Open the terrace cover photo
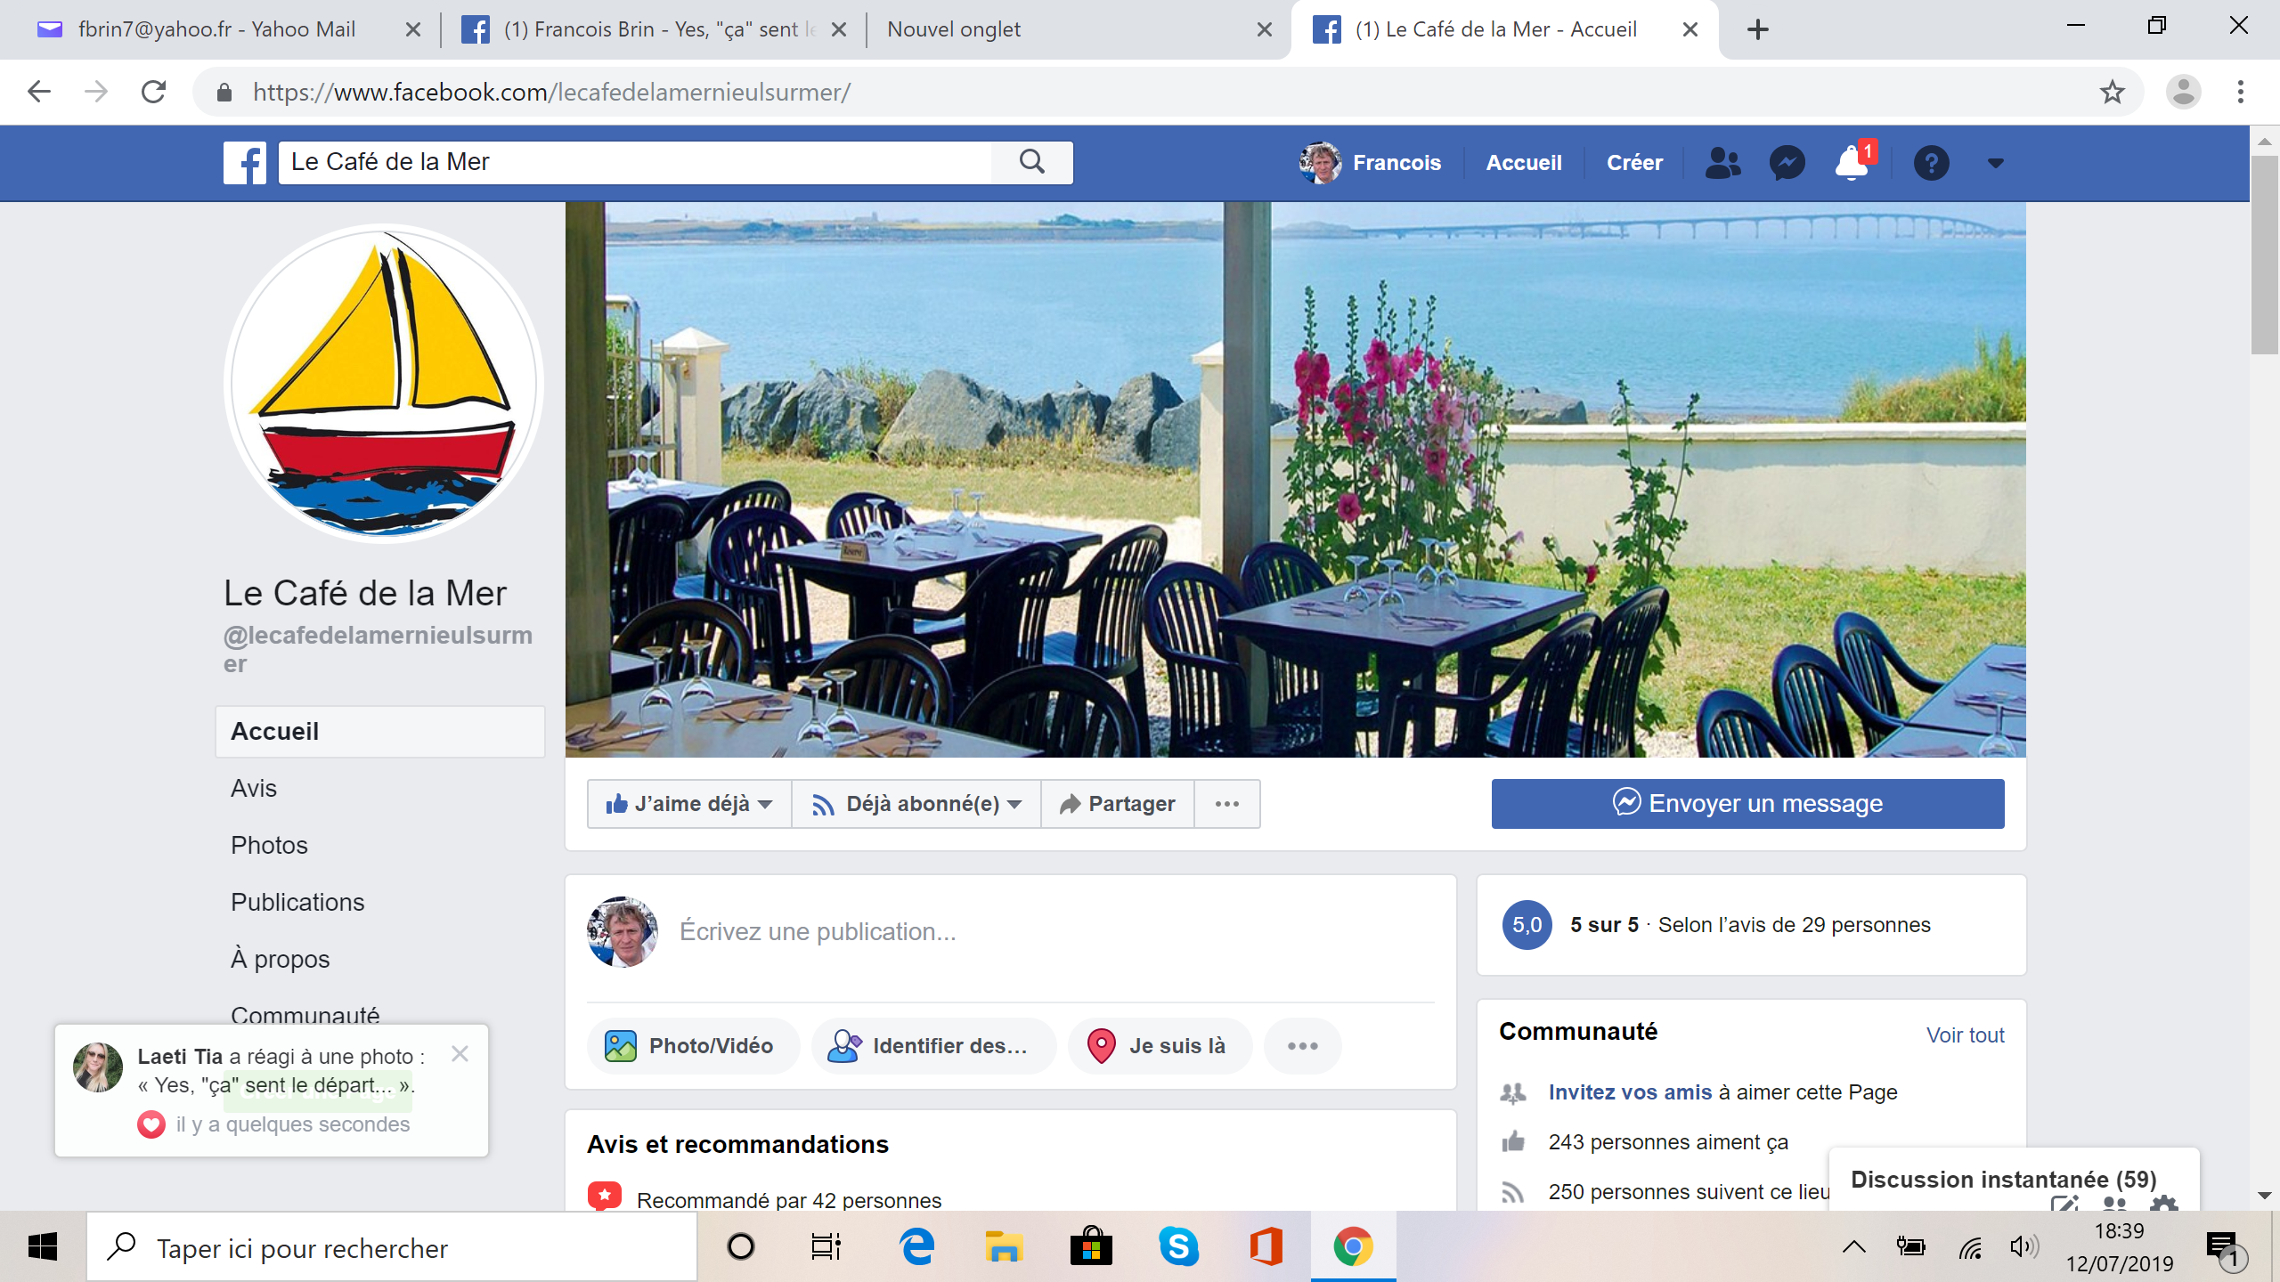The image size is (2280, 1282). point(1295,479)
